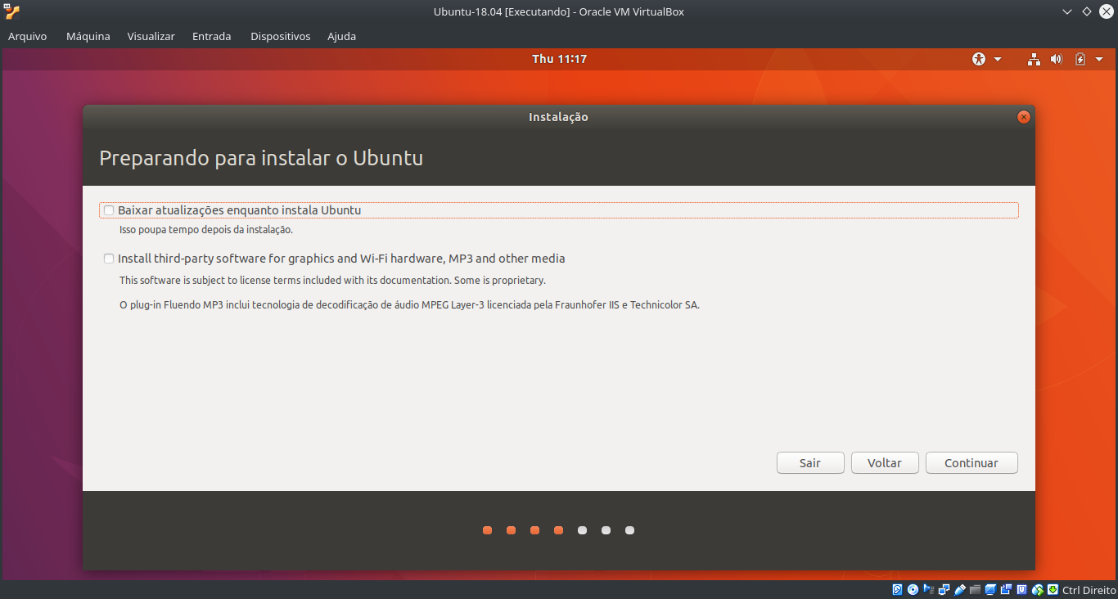The height and width of the screenshot is (599, 1118).
Task: Open the Máquina menu
Action: point(88,36)
